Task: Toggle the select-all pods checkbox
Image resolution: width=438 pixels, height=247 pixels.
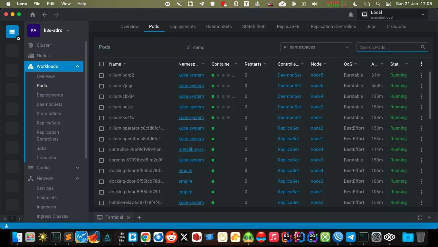Action: click(101, 64)
